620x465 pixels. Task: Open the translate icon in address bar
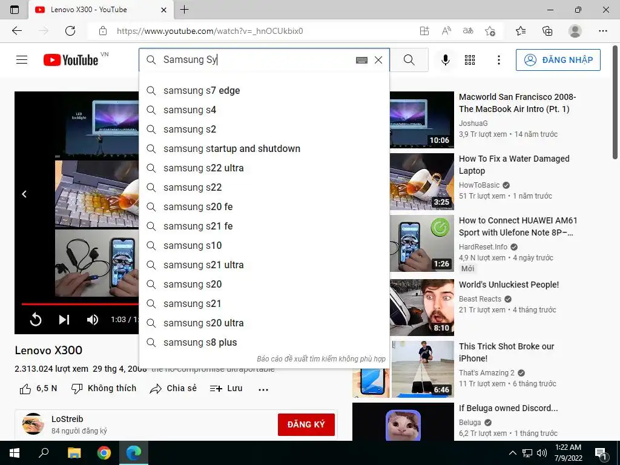(x=468, y=31)
